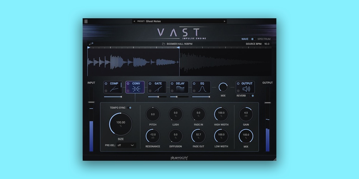The width and height of the screenshot is (359, 179).
Task: Select the CONV module tab
Action: pos(135,87)
